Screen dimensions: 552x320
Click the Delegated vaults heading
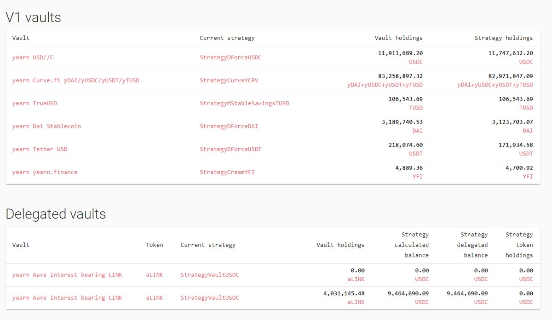tap(56, 214)
